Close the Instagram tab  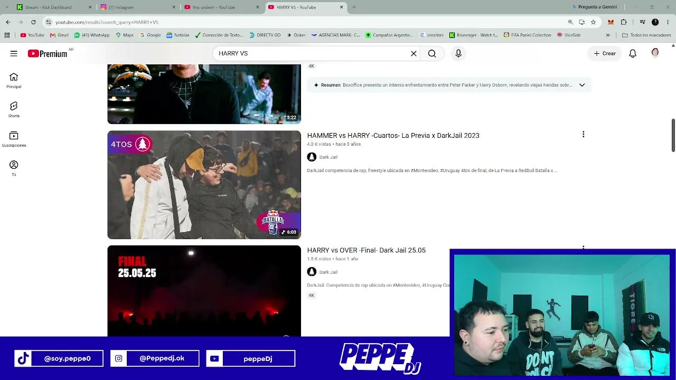click(x=174, y=7)
